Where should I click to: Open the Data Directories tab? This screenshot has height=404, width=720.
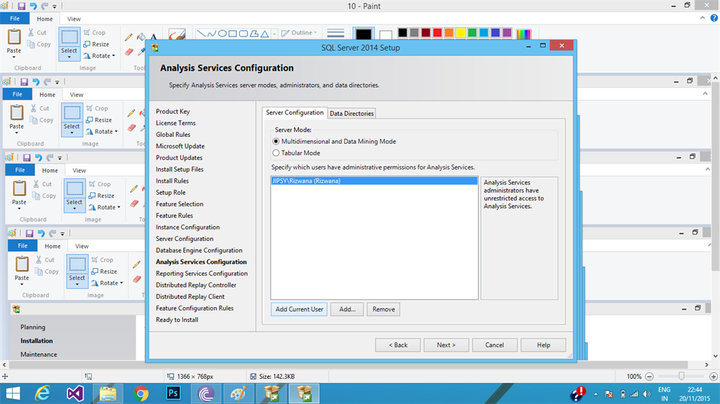352,113
